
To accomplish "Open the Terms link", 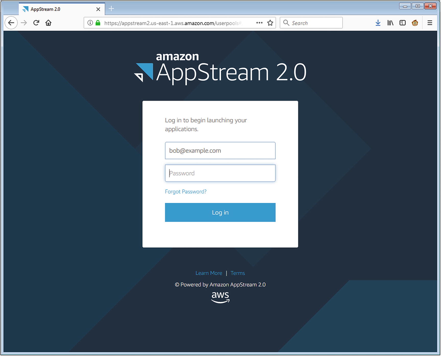I will (238, 273).
